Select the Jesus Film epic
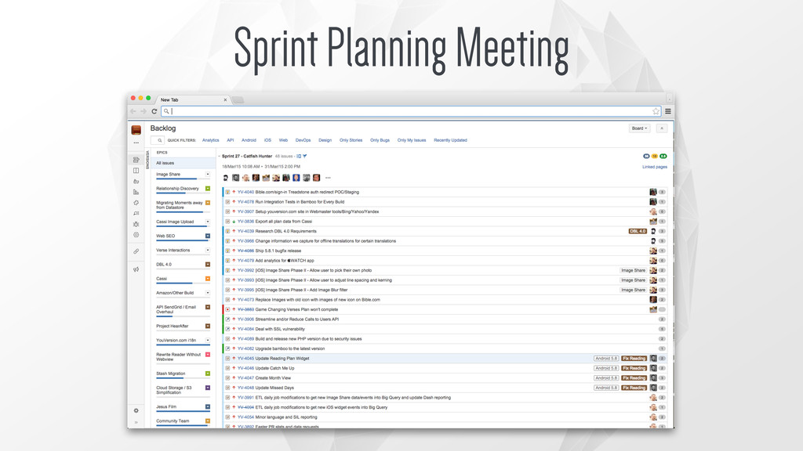Screen dimensions: 803x451 click(166, 407)
